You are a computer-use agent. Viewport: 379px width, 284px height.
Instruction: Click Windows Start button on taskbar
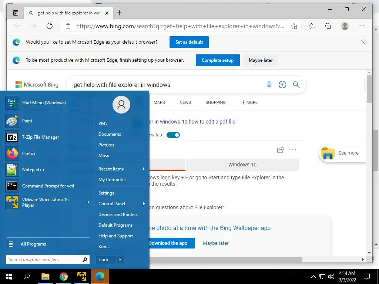9,277
